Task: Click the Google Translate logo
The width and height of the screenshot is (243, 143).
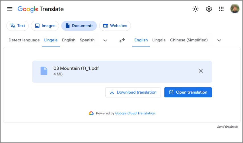Action: [41, 9]
